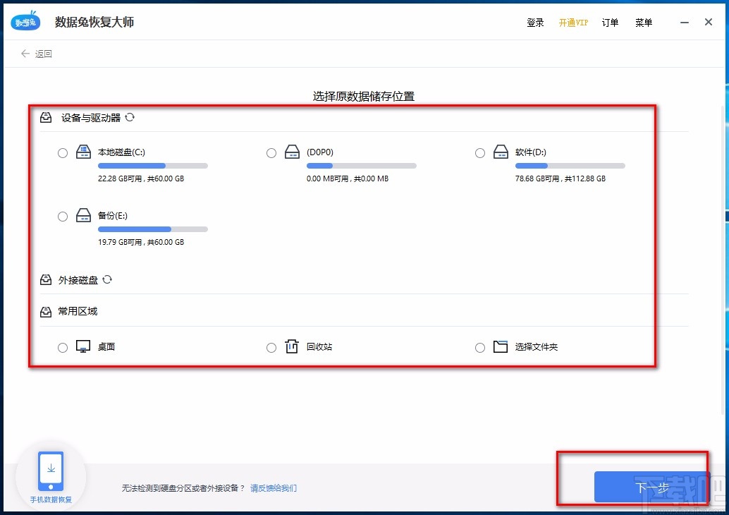The width and height of the screenshot is (729, 515).
Task: Select the 备份(E:) radio button
Action: tap(62, 216)
